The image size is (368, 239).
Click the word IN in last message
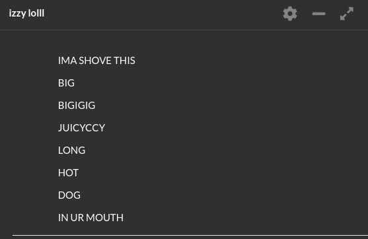click(x=63, y=218)
